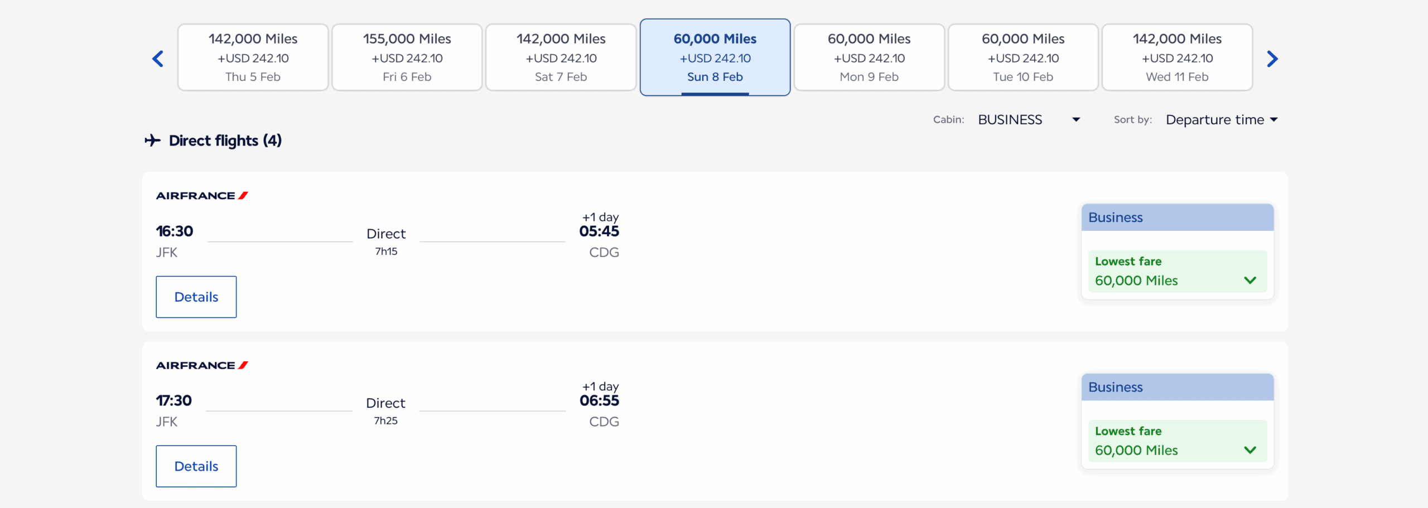Image resolution: width=1428 pixels, height=508 pixels.
Task: Click Details for the 17:30 JFK flight
Action: [196, 466]
